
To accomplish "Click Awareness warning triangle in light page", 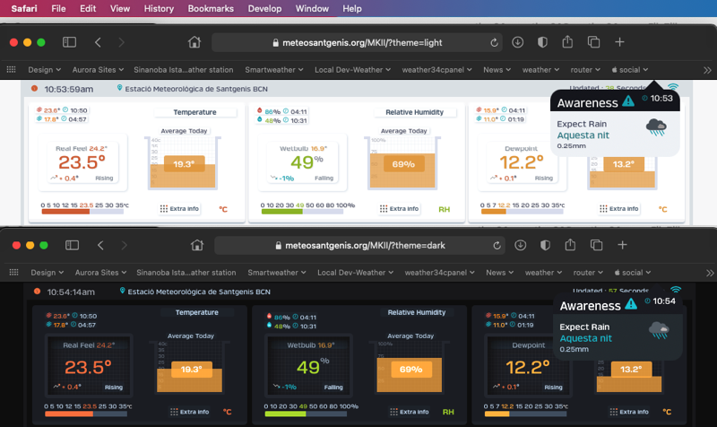I will point(629,100).
